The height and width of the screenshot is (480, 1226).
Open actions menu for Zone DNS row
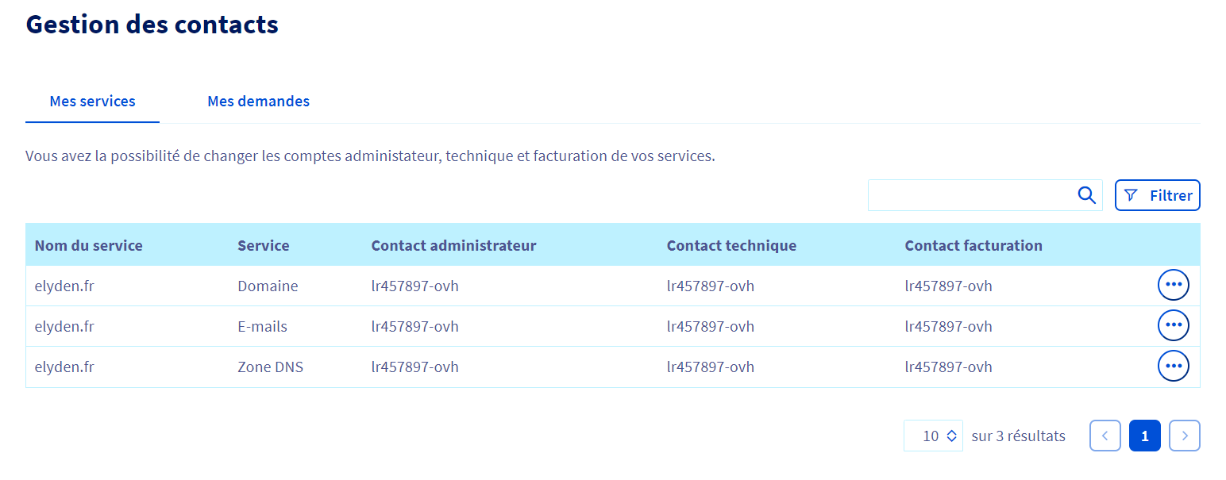click(x=1173, y=366)
